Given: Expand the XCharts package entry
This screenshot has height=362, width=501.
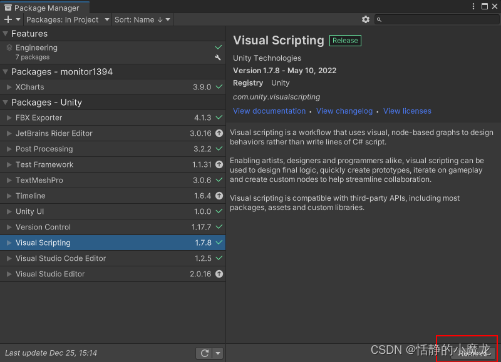Looking at the screenshot, I should point(9,87).
